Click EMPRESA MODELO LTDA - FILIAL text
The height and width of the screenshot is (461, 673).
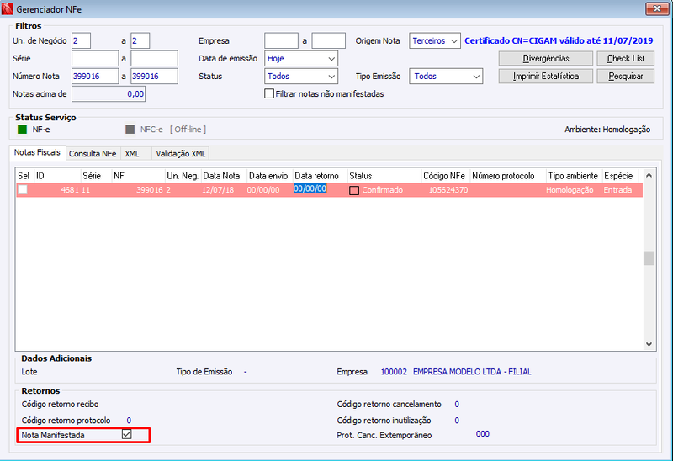coord(472,372)
